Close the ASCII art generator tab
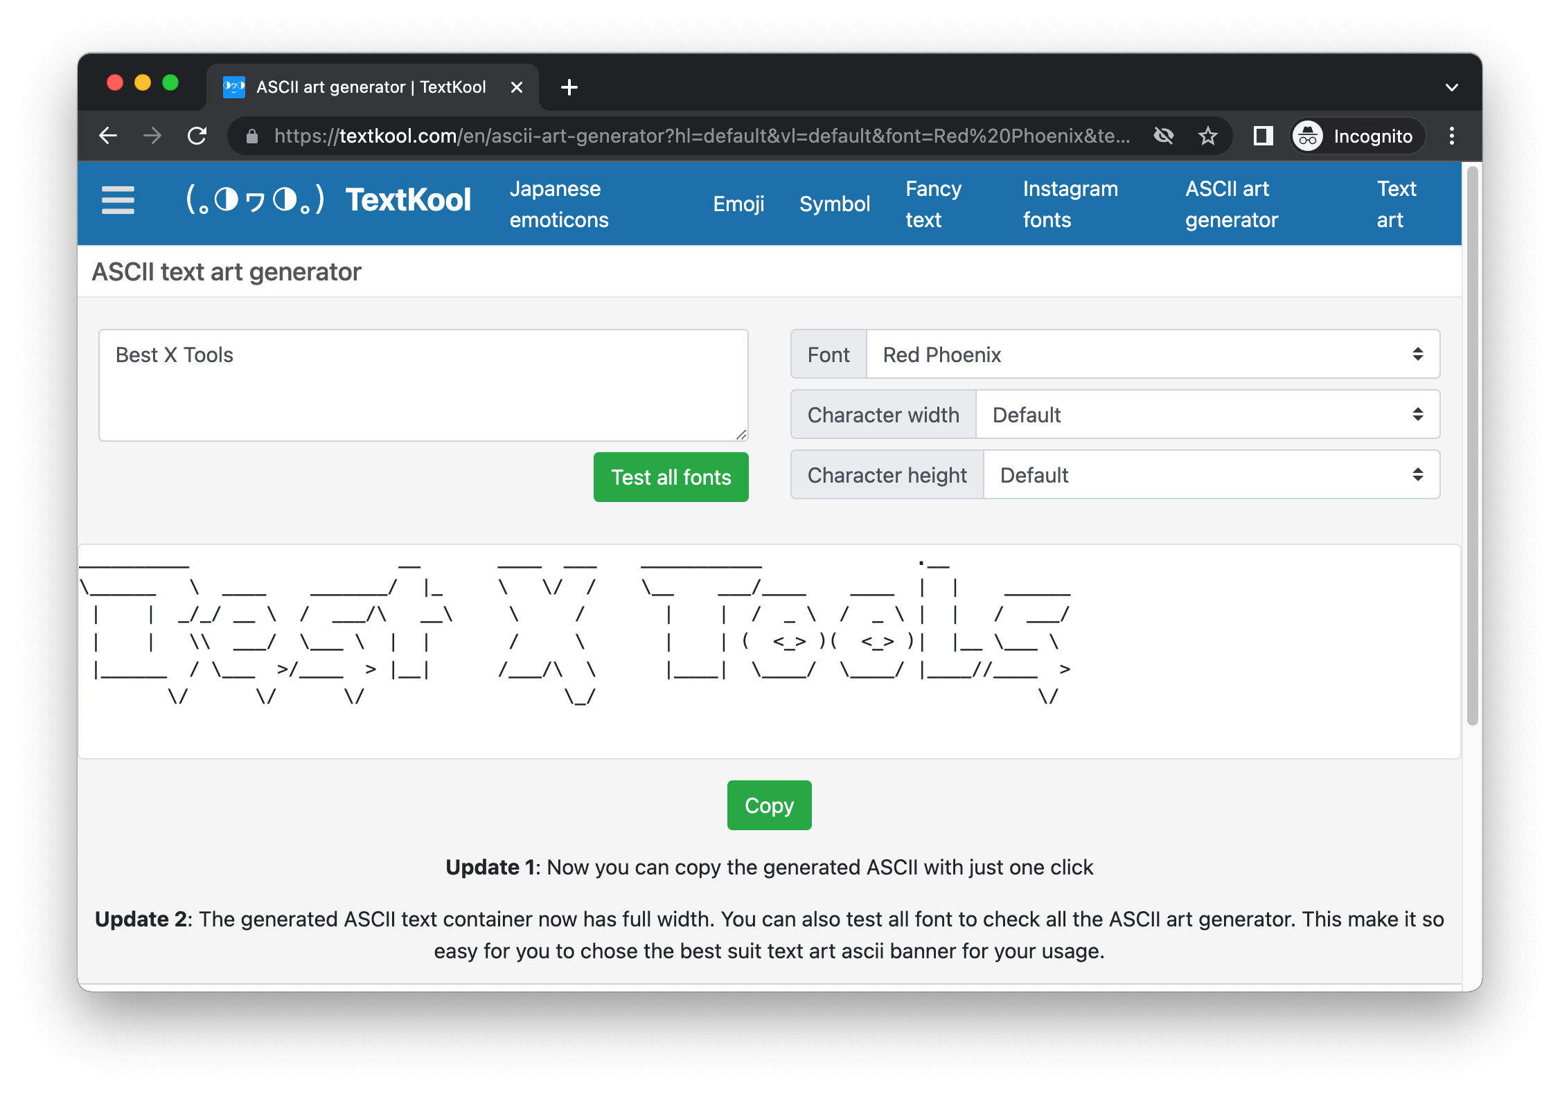 516,87
